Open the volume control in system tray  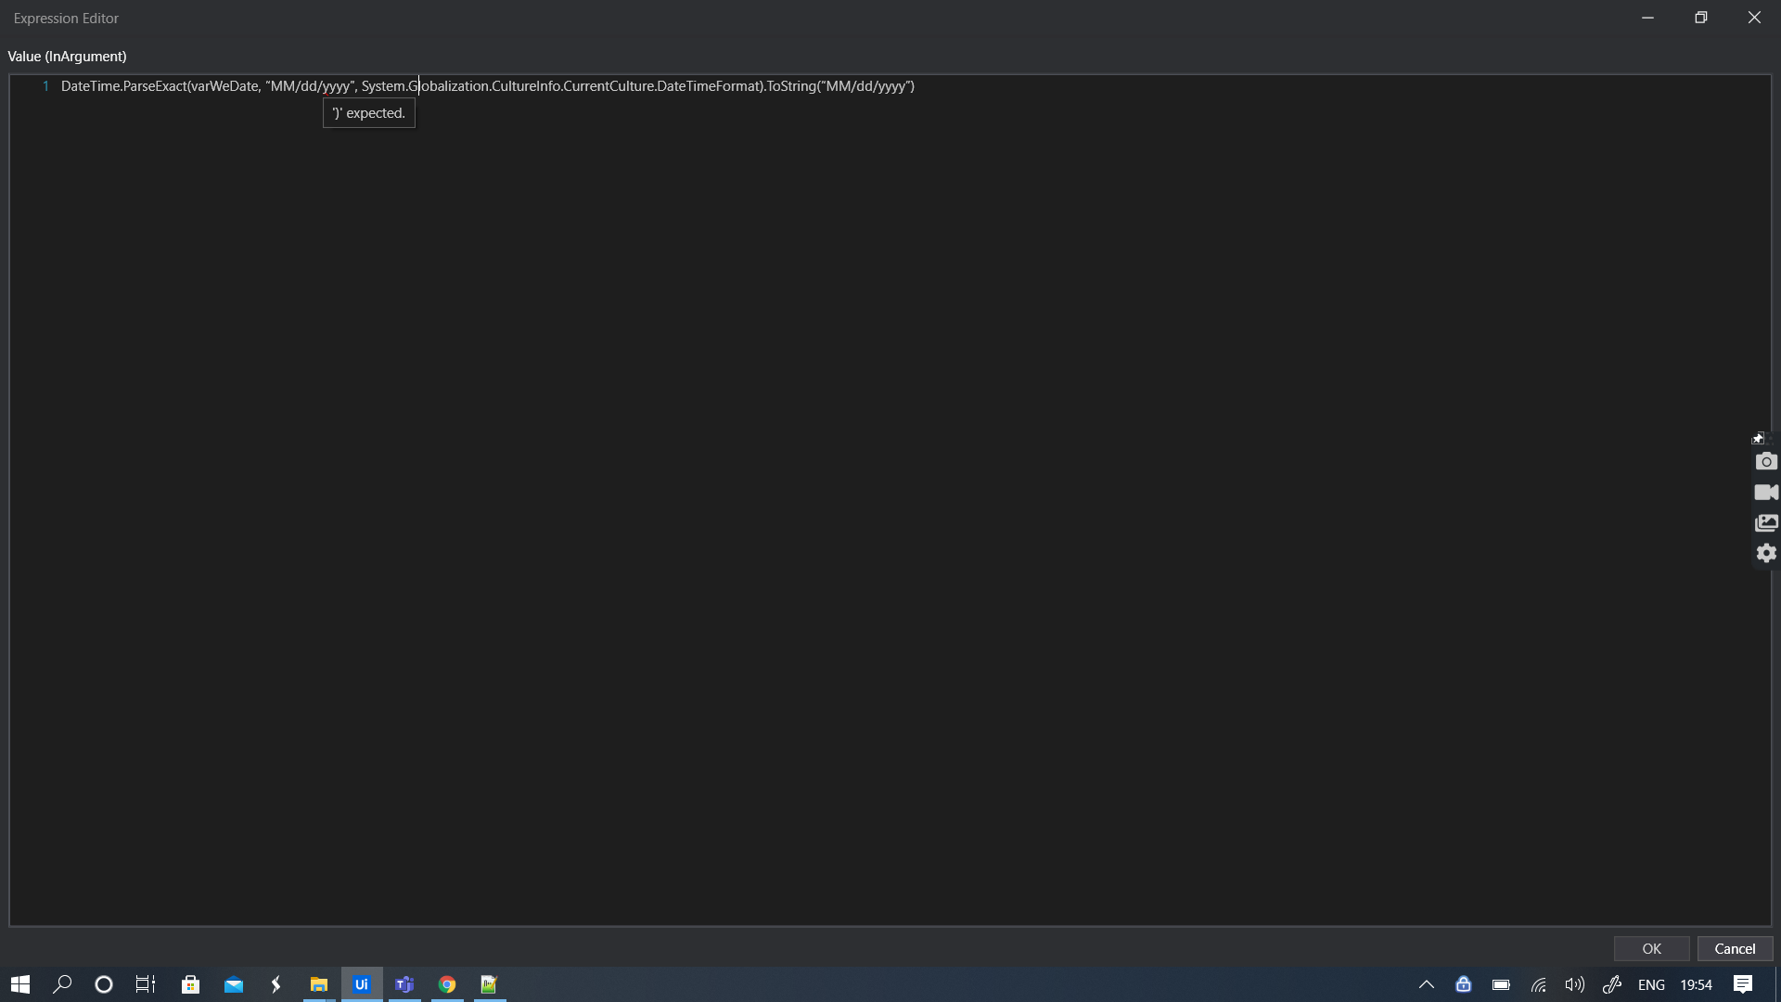(x=1574, y=984)
